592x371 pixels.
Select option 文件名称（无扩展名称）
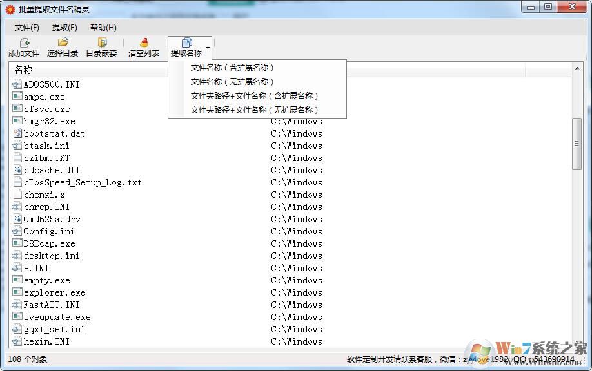pos(233,81)
